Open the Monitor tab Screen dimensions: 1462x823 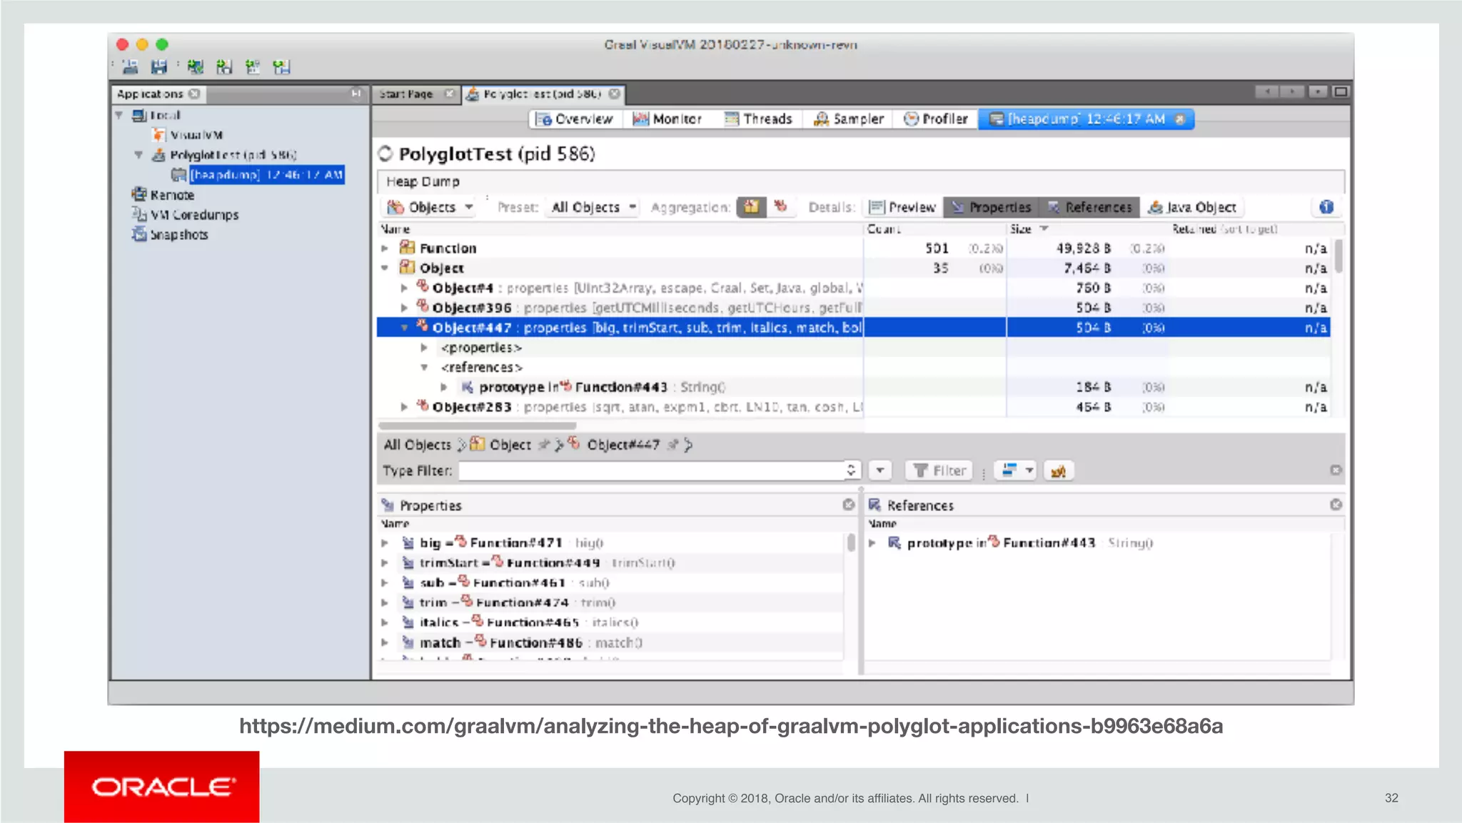[x=667, y=119]
